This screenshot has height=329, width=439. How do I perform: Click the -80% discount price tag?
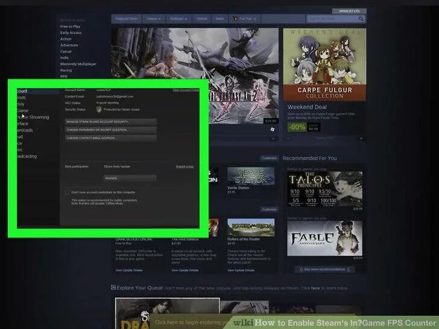(x=297, y=127)
